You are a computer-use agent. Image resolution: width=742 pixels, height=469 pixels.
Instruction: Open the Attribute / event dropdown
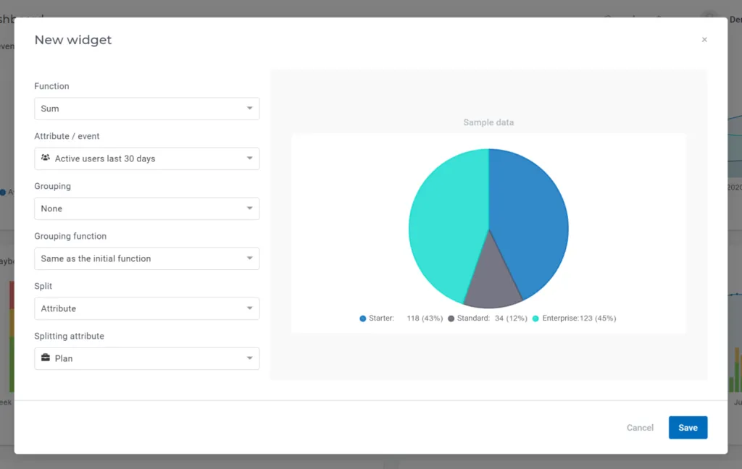pyautogui.click(x=146, y=159)
